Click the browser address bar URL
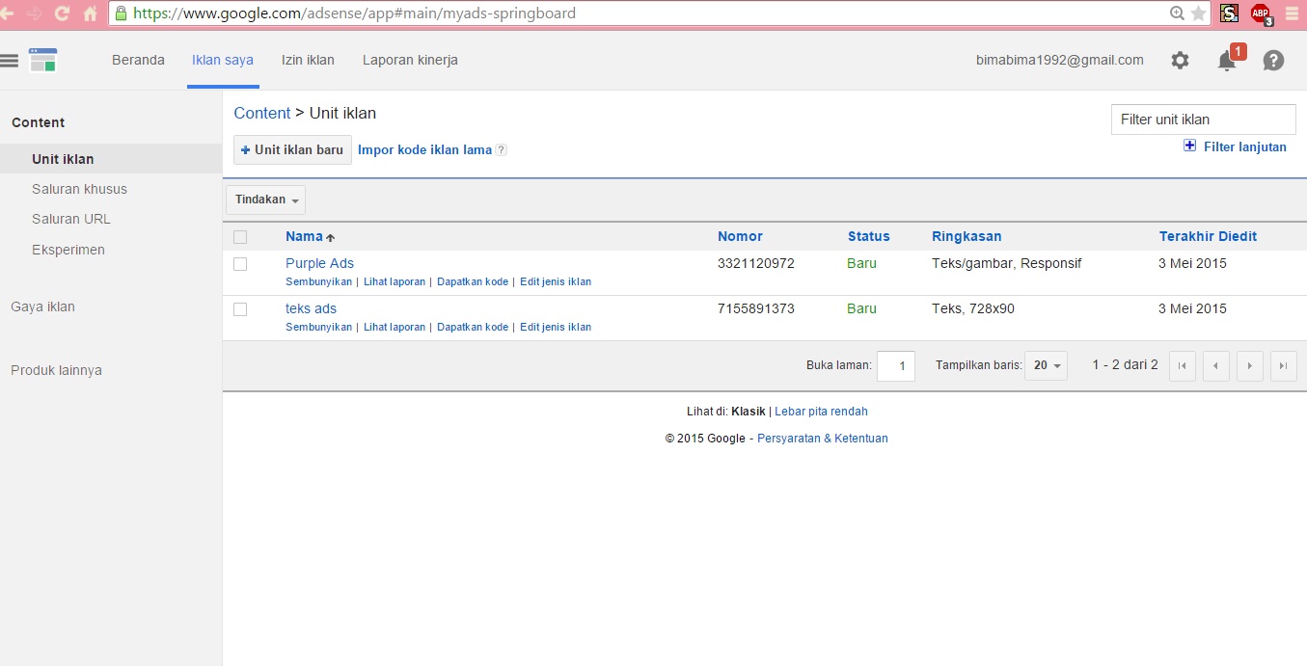 pyautogui.click(x=354, y=13)
